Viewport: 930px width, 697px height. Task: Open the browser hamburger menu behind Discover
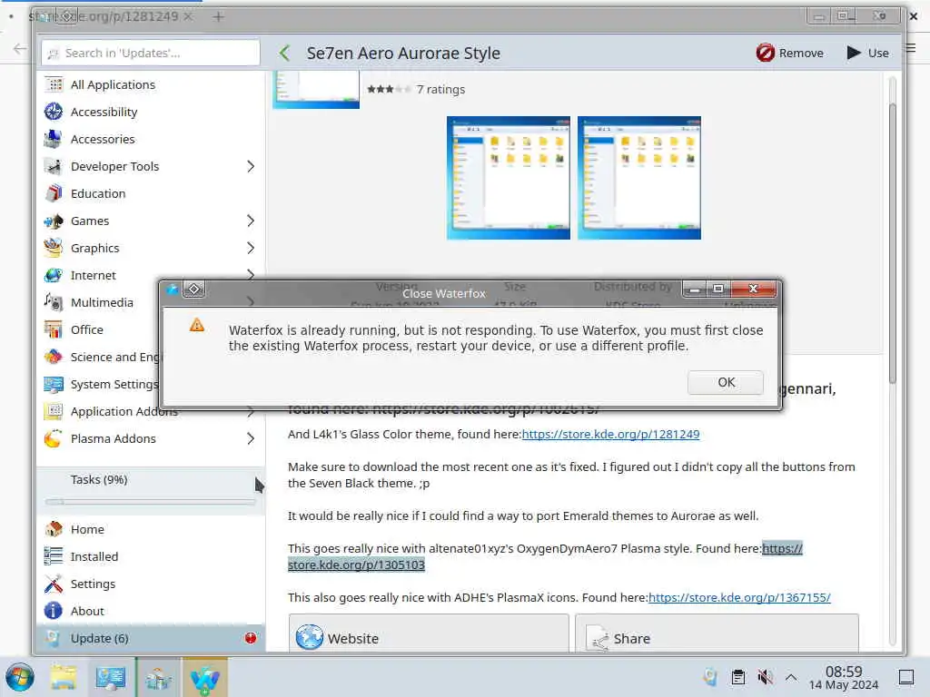click(911, 49)
